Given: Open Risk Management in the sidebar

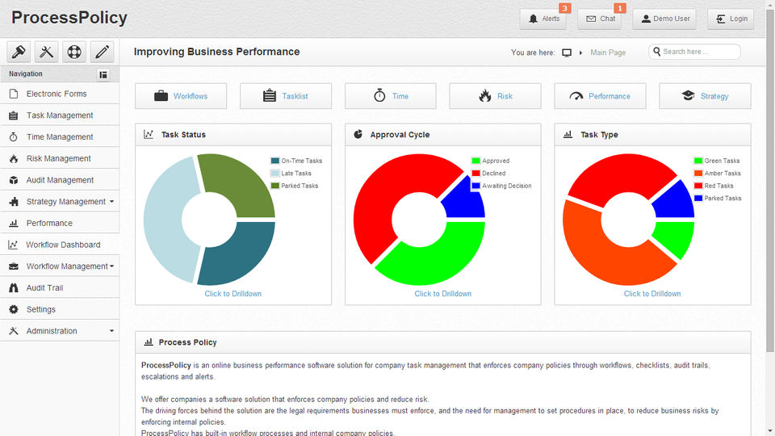Looking at the screenshot, I should [x=59, y=158].
